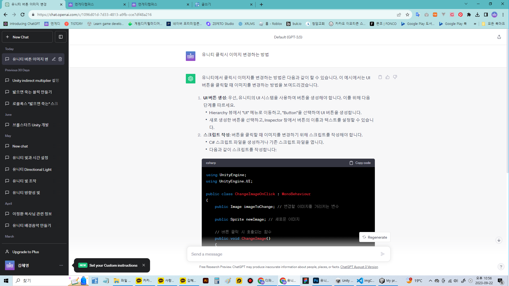The height and width of the screenshot is (286, 509).
Task: Start a New Chat
Action: [27, 37]
